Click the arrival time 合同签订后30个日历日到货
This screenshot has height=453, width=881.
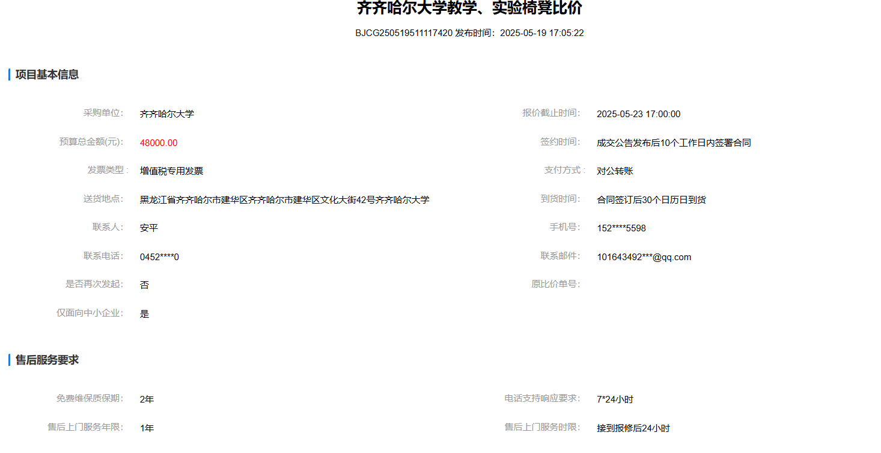pyautogui.click(x=651, y=200)
